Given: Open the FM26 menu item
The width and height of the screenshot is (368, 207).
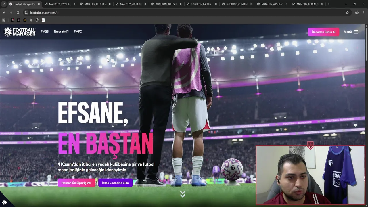Looking at the screenshot, I should (45, 32).
